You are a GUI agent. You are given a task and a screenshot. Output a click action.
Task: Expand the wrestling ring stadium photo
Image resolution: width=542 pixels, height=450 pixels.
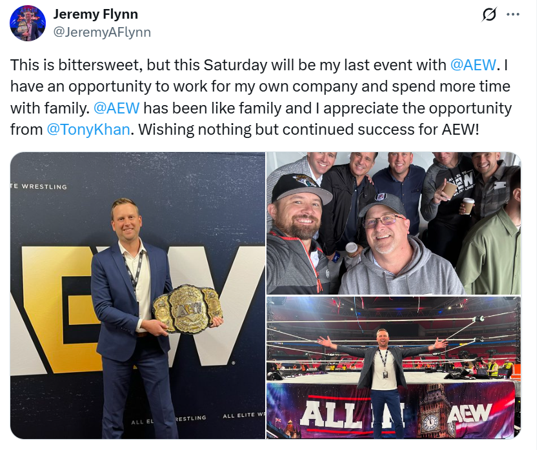coord(394,368)
